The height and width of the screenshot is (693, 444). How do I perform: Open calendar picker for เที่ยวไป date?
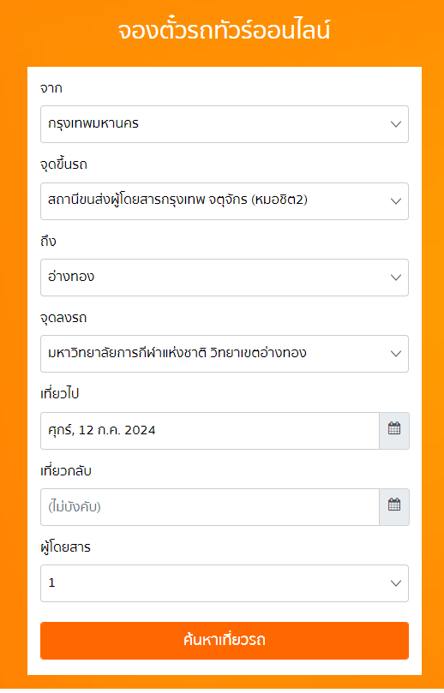click(394, 431)
